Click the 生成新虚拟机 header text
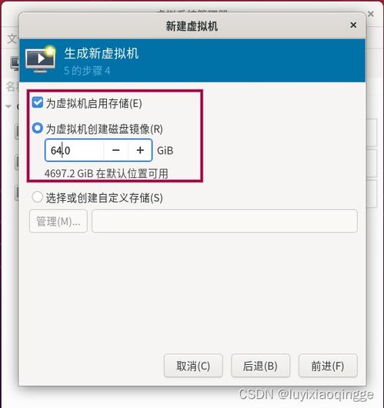Image resolution: width=384 pixels, height=408 pixels. tap(102, 53)
